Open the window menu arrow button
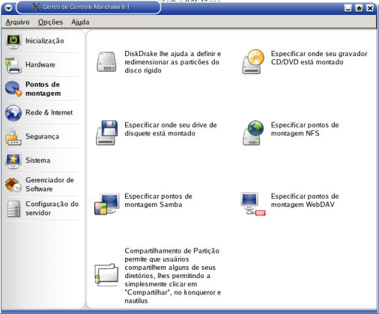 pyautogui.click(x=9, y=8)
